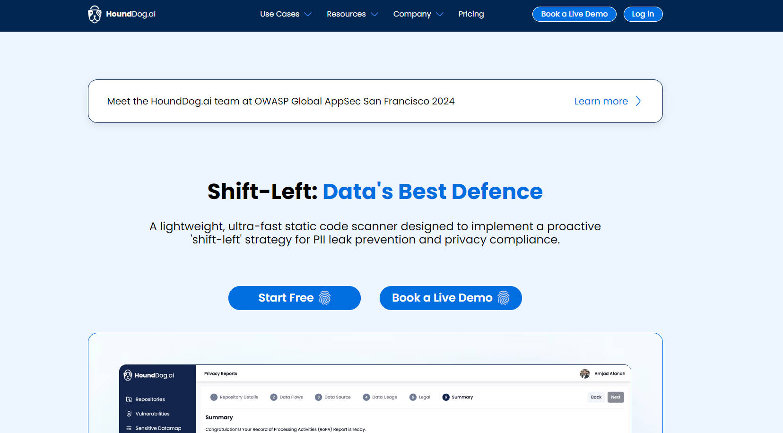Image resolution: width=783 pixels, height=433 pixels.
Task: Switch to the Data Flows step
Action: click(287, 397)
